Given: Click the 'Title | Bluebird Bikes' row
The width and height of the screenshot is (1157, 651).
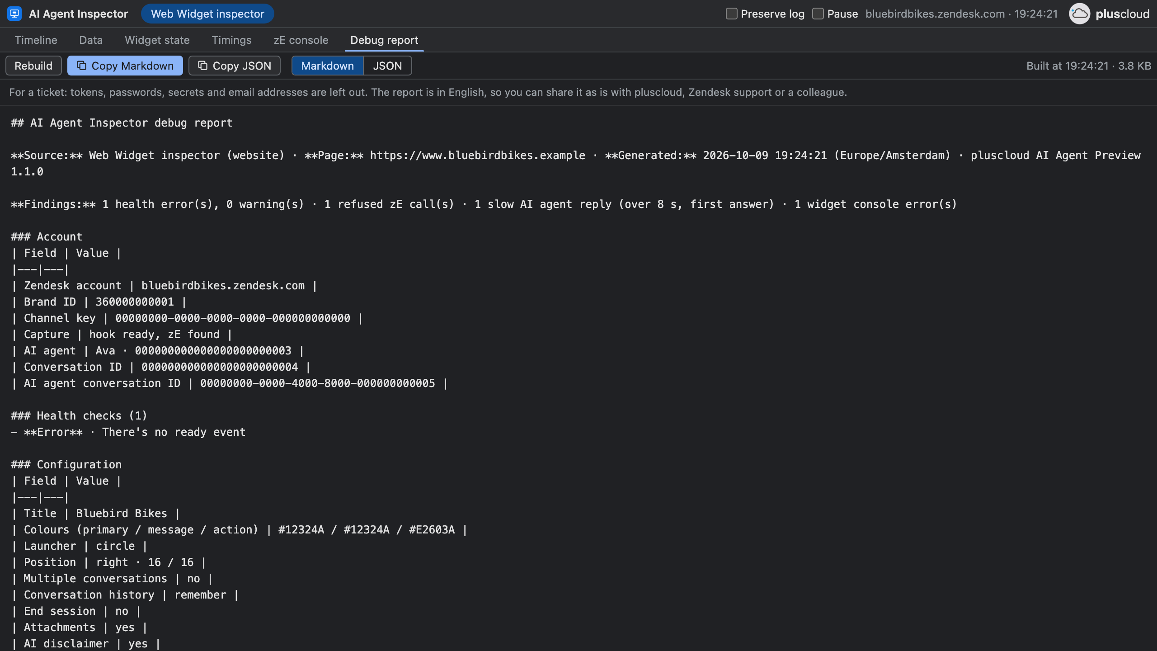Looking at the screenshot, I should point(96,514).
